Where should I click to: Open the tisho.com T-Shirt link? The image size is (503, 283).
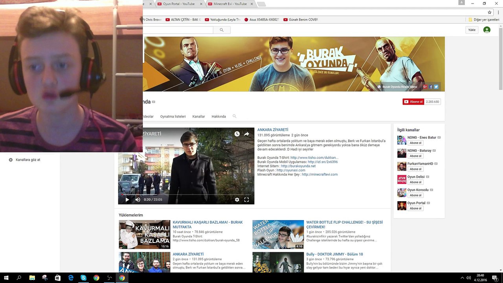pyautogui.click(x=314, y=158)
